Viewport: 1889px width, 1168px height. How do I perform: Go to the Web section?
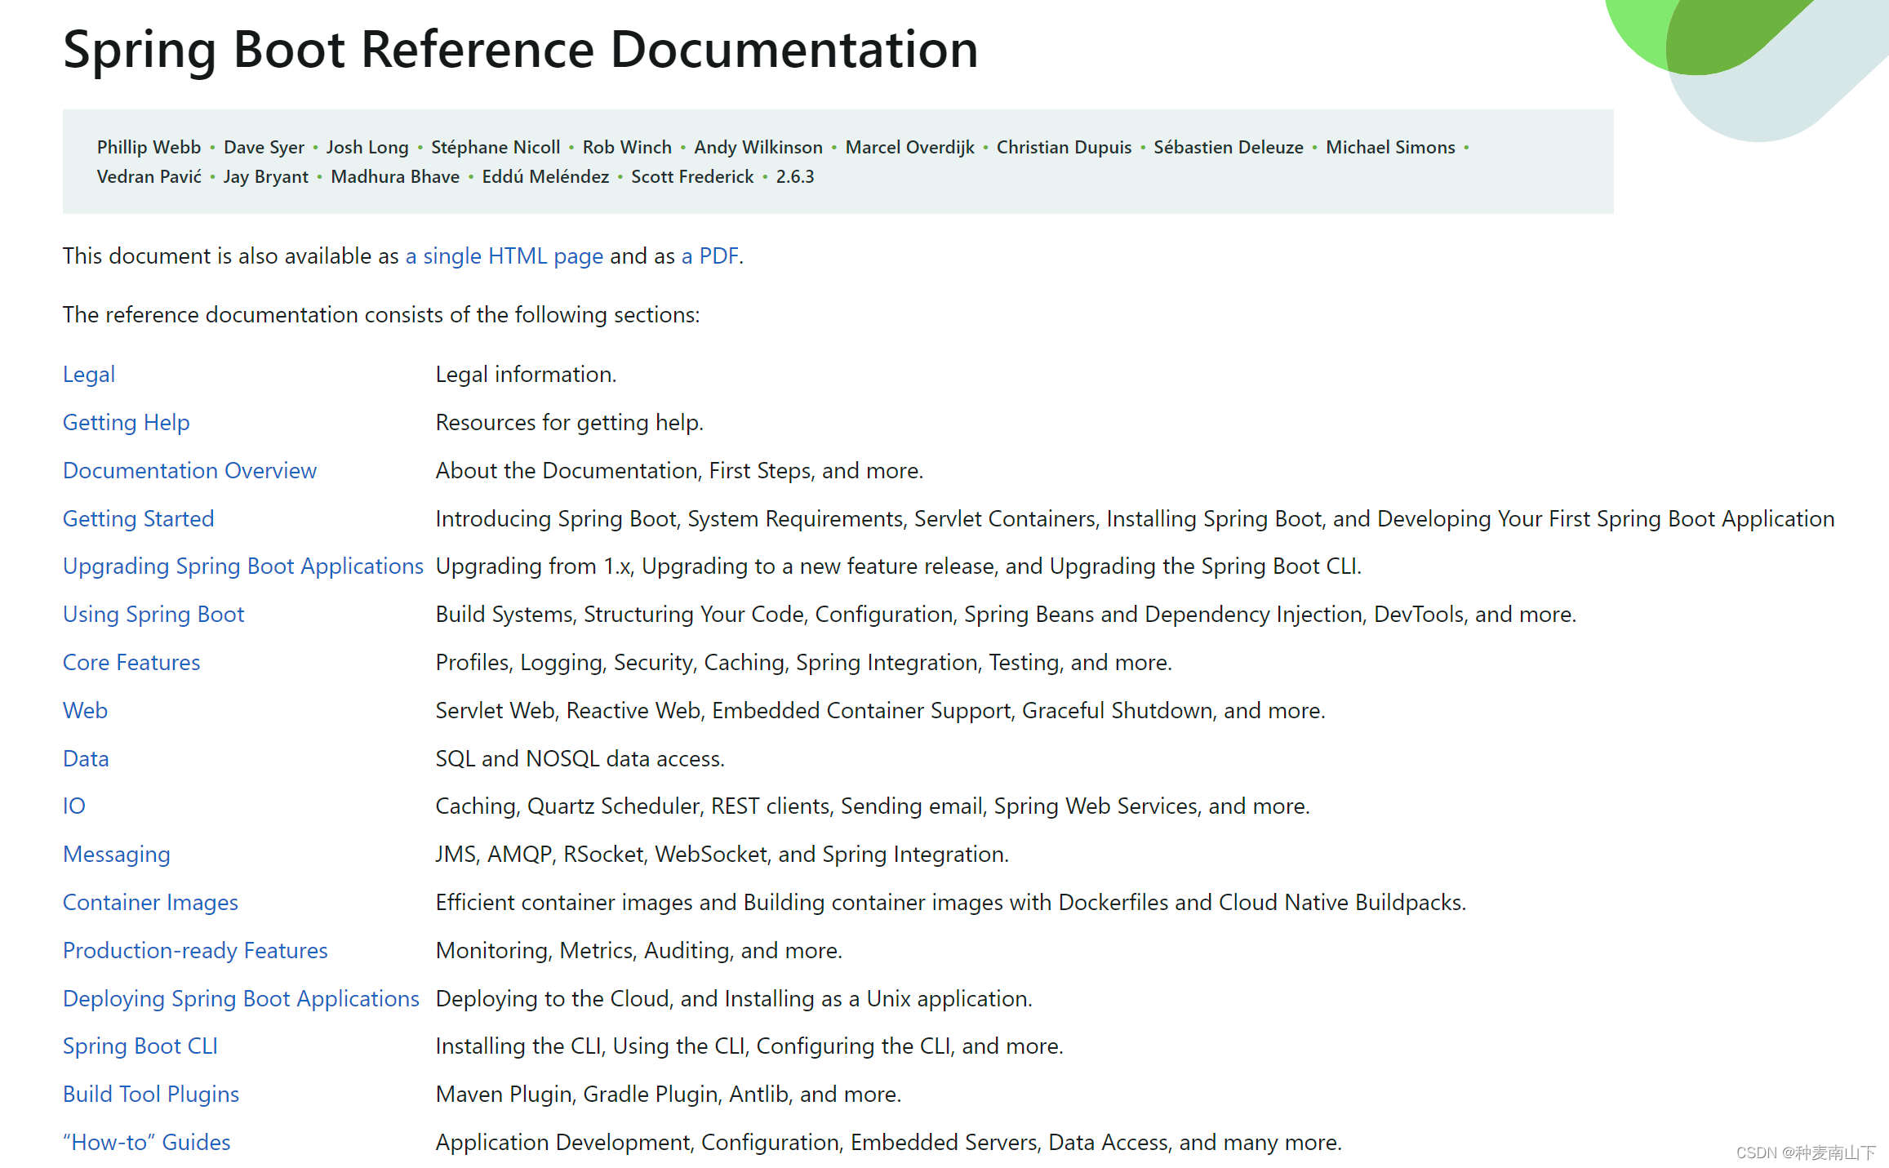point(85,711)
